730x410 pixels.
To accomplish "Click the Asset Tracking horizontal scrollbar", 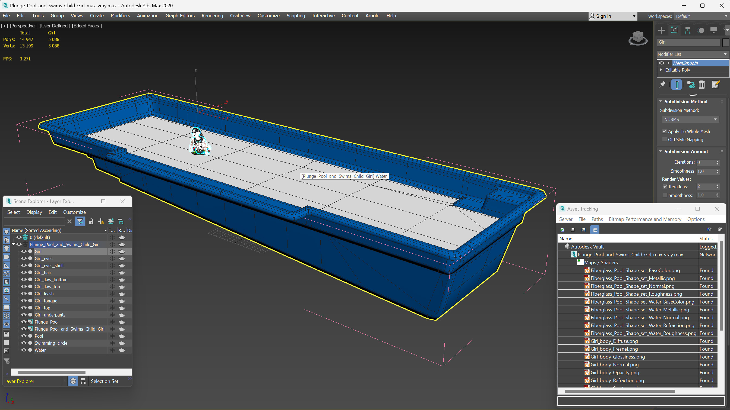I will tap(620, 391).
